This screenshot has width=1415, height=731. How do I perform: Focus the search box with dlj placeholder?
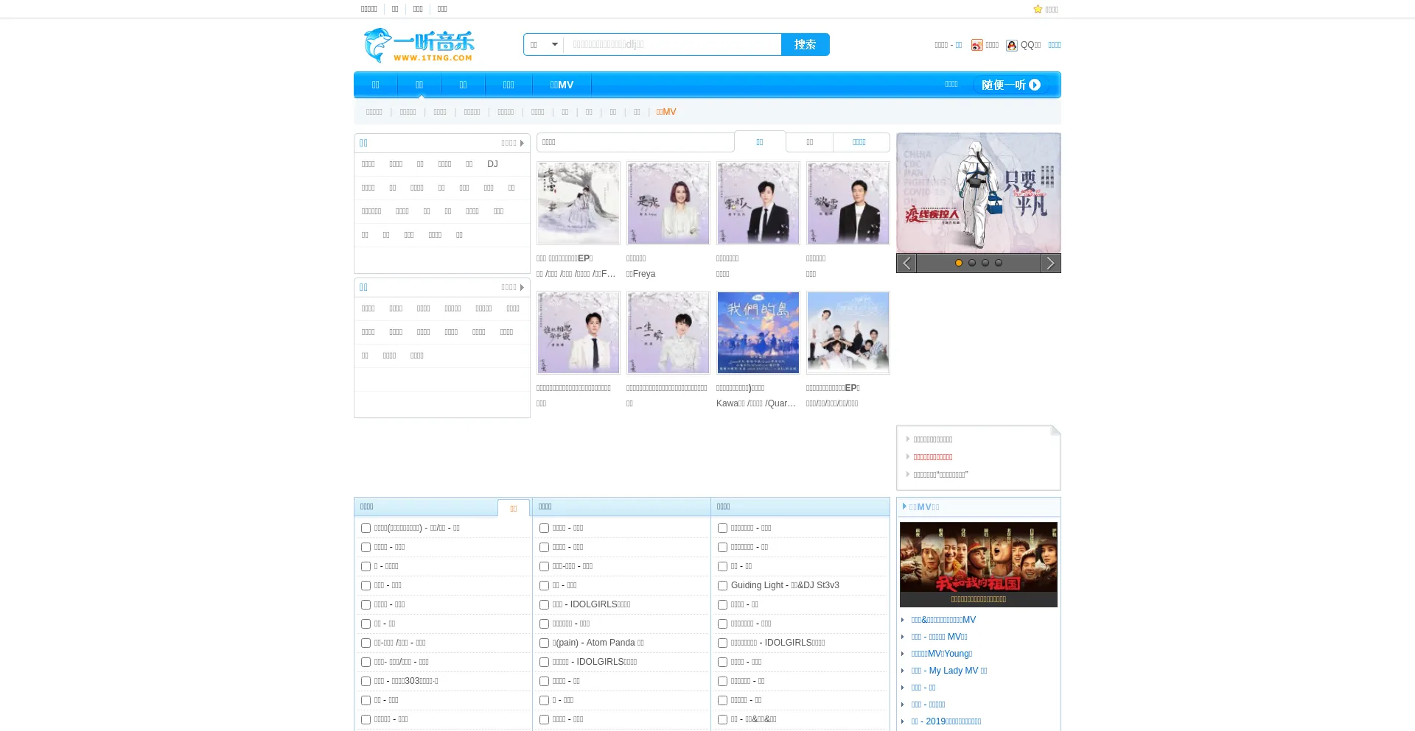[672, 45]
